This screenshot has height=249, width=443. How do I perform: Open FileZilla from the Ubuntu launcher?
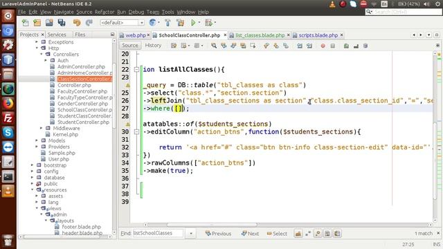(8, 118)
